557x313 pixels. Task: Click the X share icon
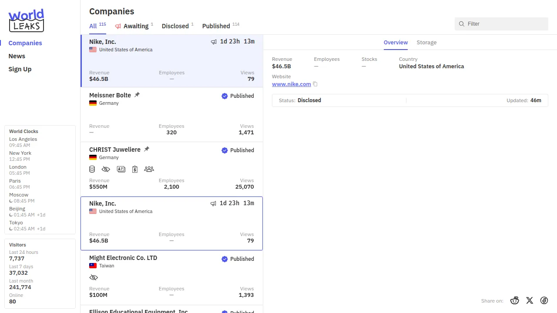(530, 300)
